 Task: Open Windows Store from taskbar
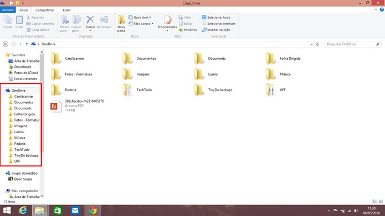pyautogui.click(x=58, y=210)
